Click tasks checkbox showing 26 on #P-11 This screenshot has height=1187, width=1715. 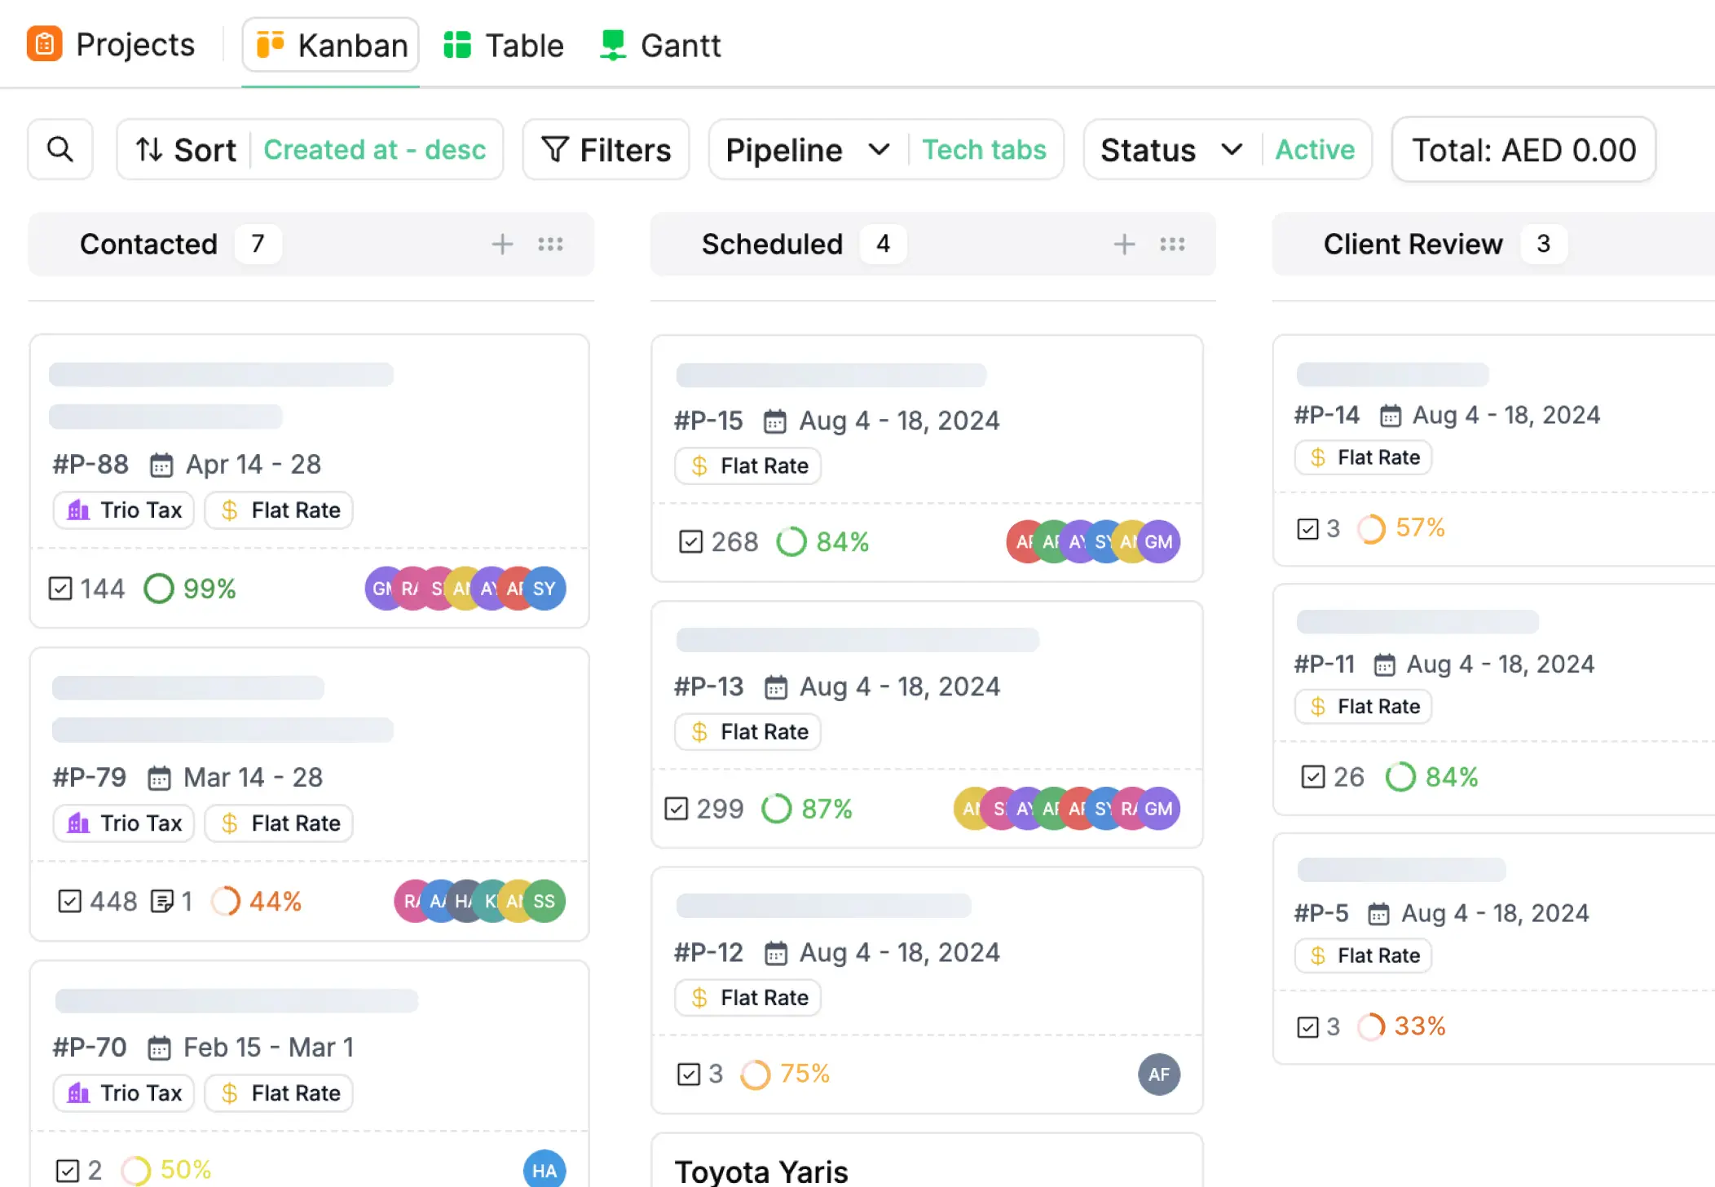pos(1312,776)
